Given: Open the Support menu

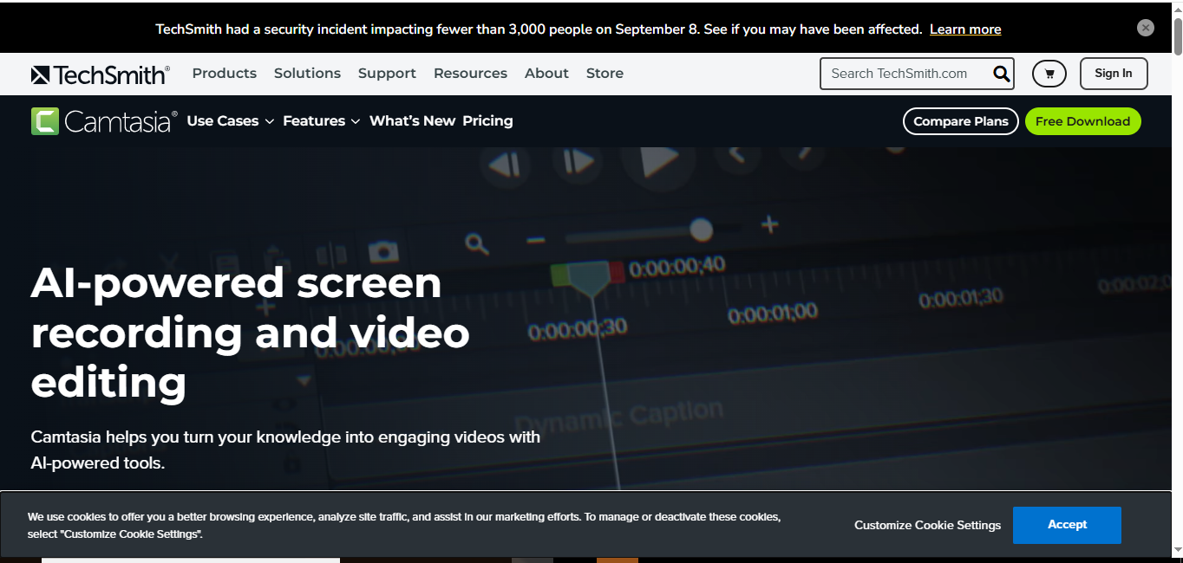Looking at the screenshot, I should click(x=387, y=74).
